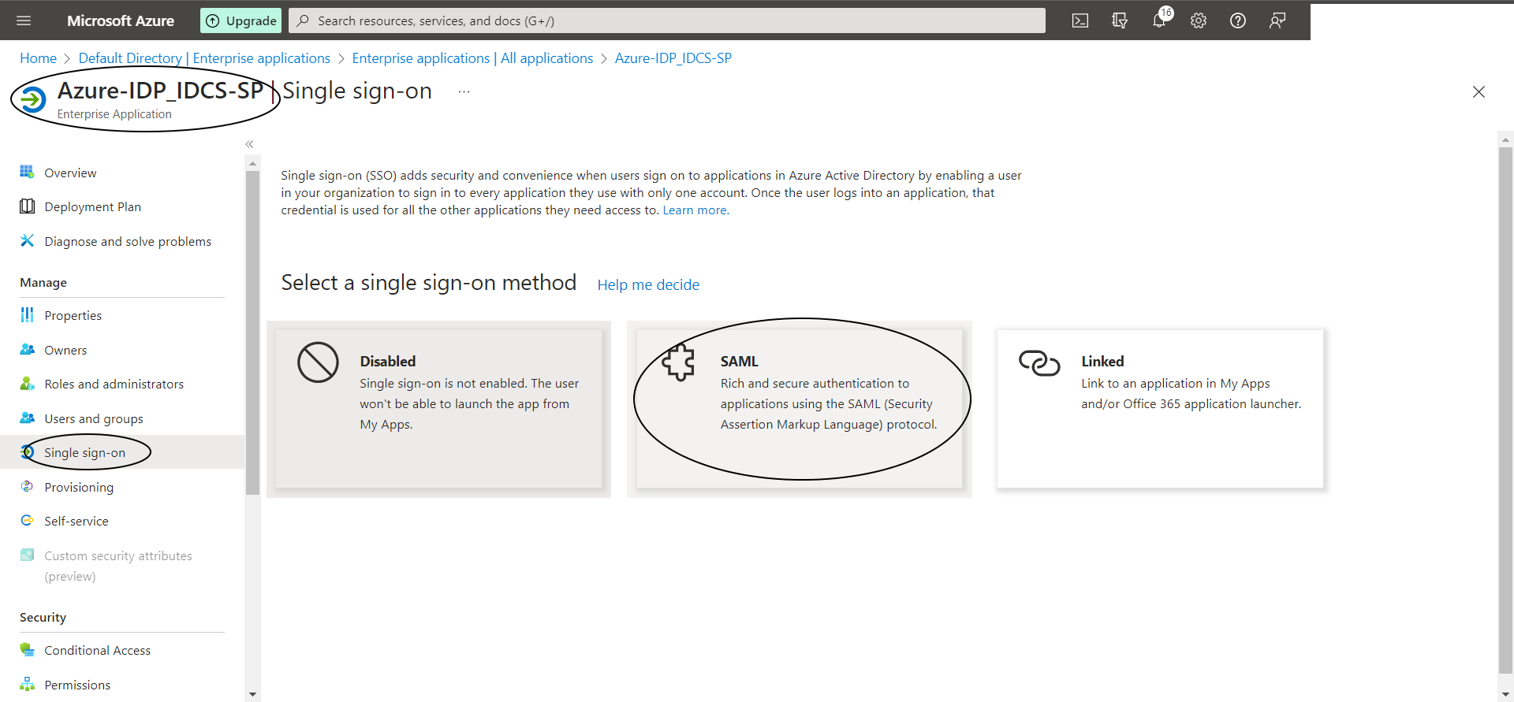Screen dimensions: 1514x702
Task: Click the Diagnose wrench icon
Action: (27, 240)
